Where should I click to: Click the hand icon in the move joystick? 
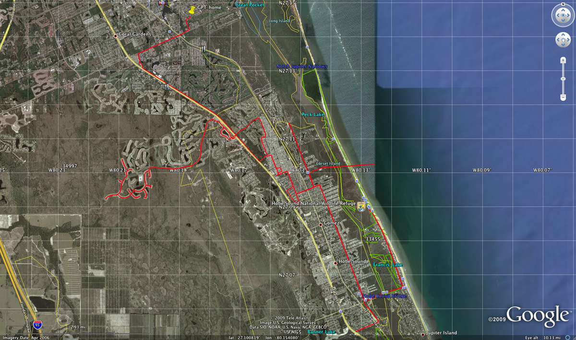click(563, 40)
